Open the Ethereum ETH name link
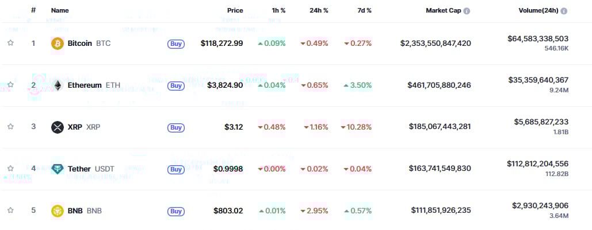The image size is (592, 230). click(94, 85)
